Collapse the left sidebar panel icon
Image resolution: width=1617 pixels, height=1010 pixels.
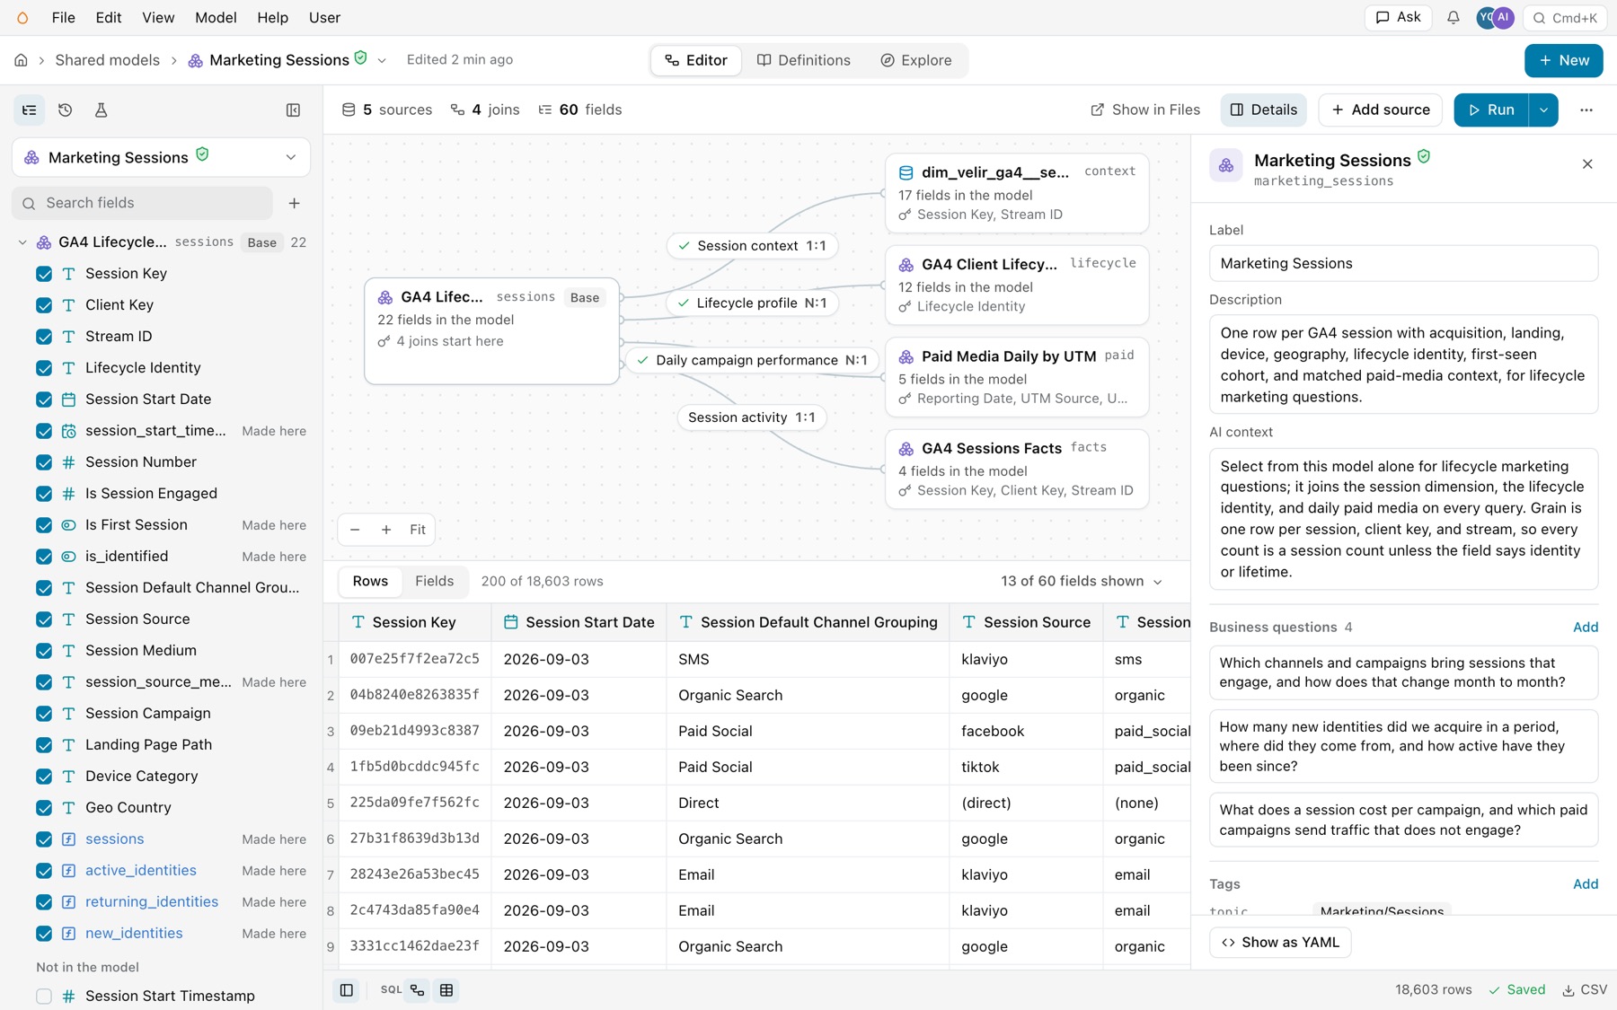coord(293,110)
